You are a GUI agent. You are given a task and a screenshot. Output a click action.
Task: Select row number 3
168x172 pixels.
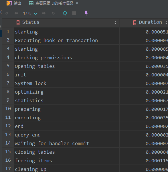click(8, 49)
